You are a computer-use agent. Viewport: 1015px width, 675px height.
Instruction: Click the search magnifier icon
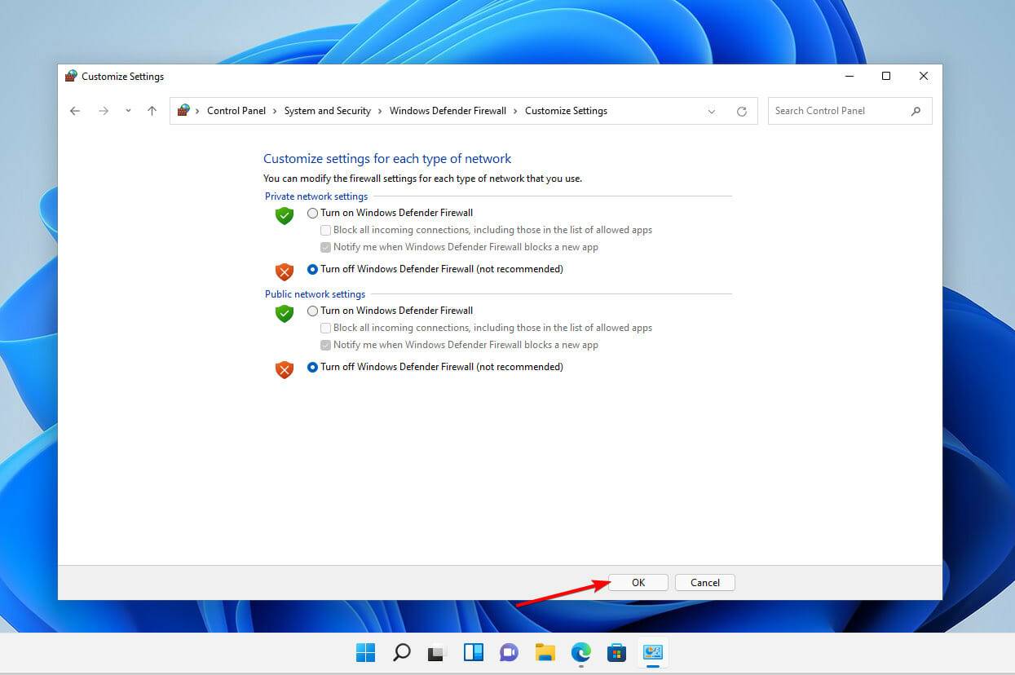click(916, 111)
